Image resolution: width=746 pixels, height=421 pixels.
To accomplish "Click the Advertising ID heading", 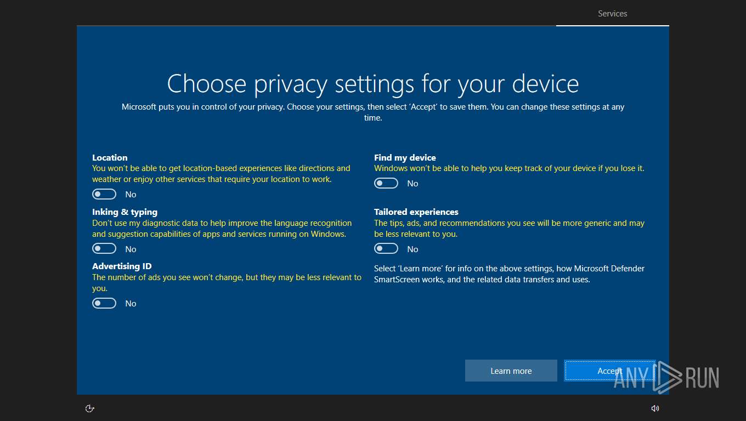I will pyautogui.click(x=122, y=266).
